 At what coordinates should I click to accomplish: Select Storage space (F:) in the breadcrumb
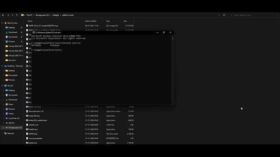click(42, 15)
